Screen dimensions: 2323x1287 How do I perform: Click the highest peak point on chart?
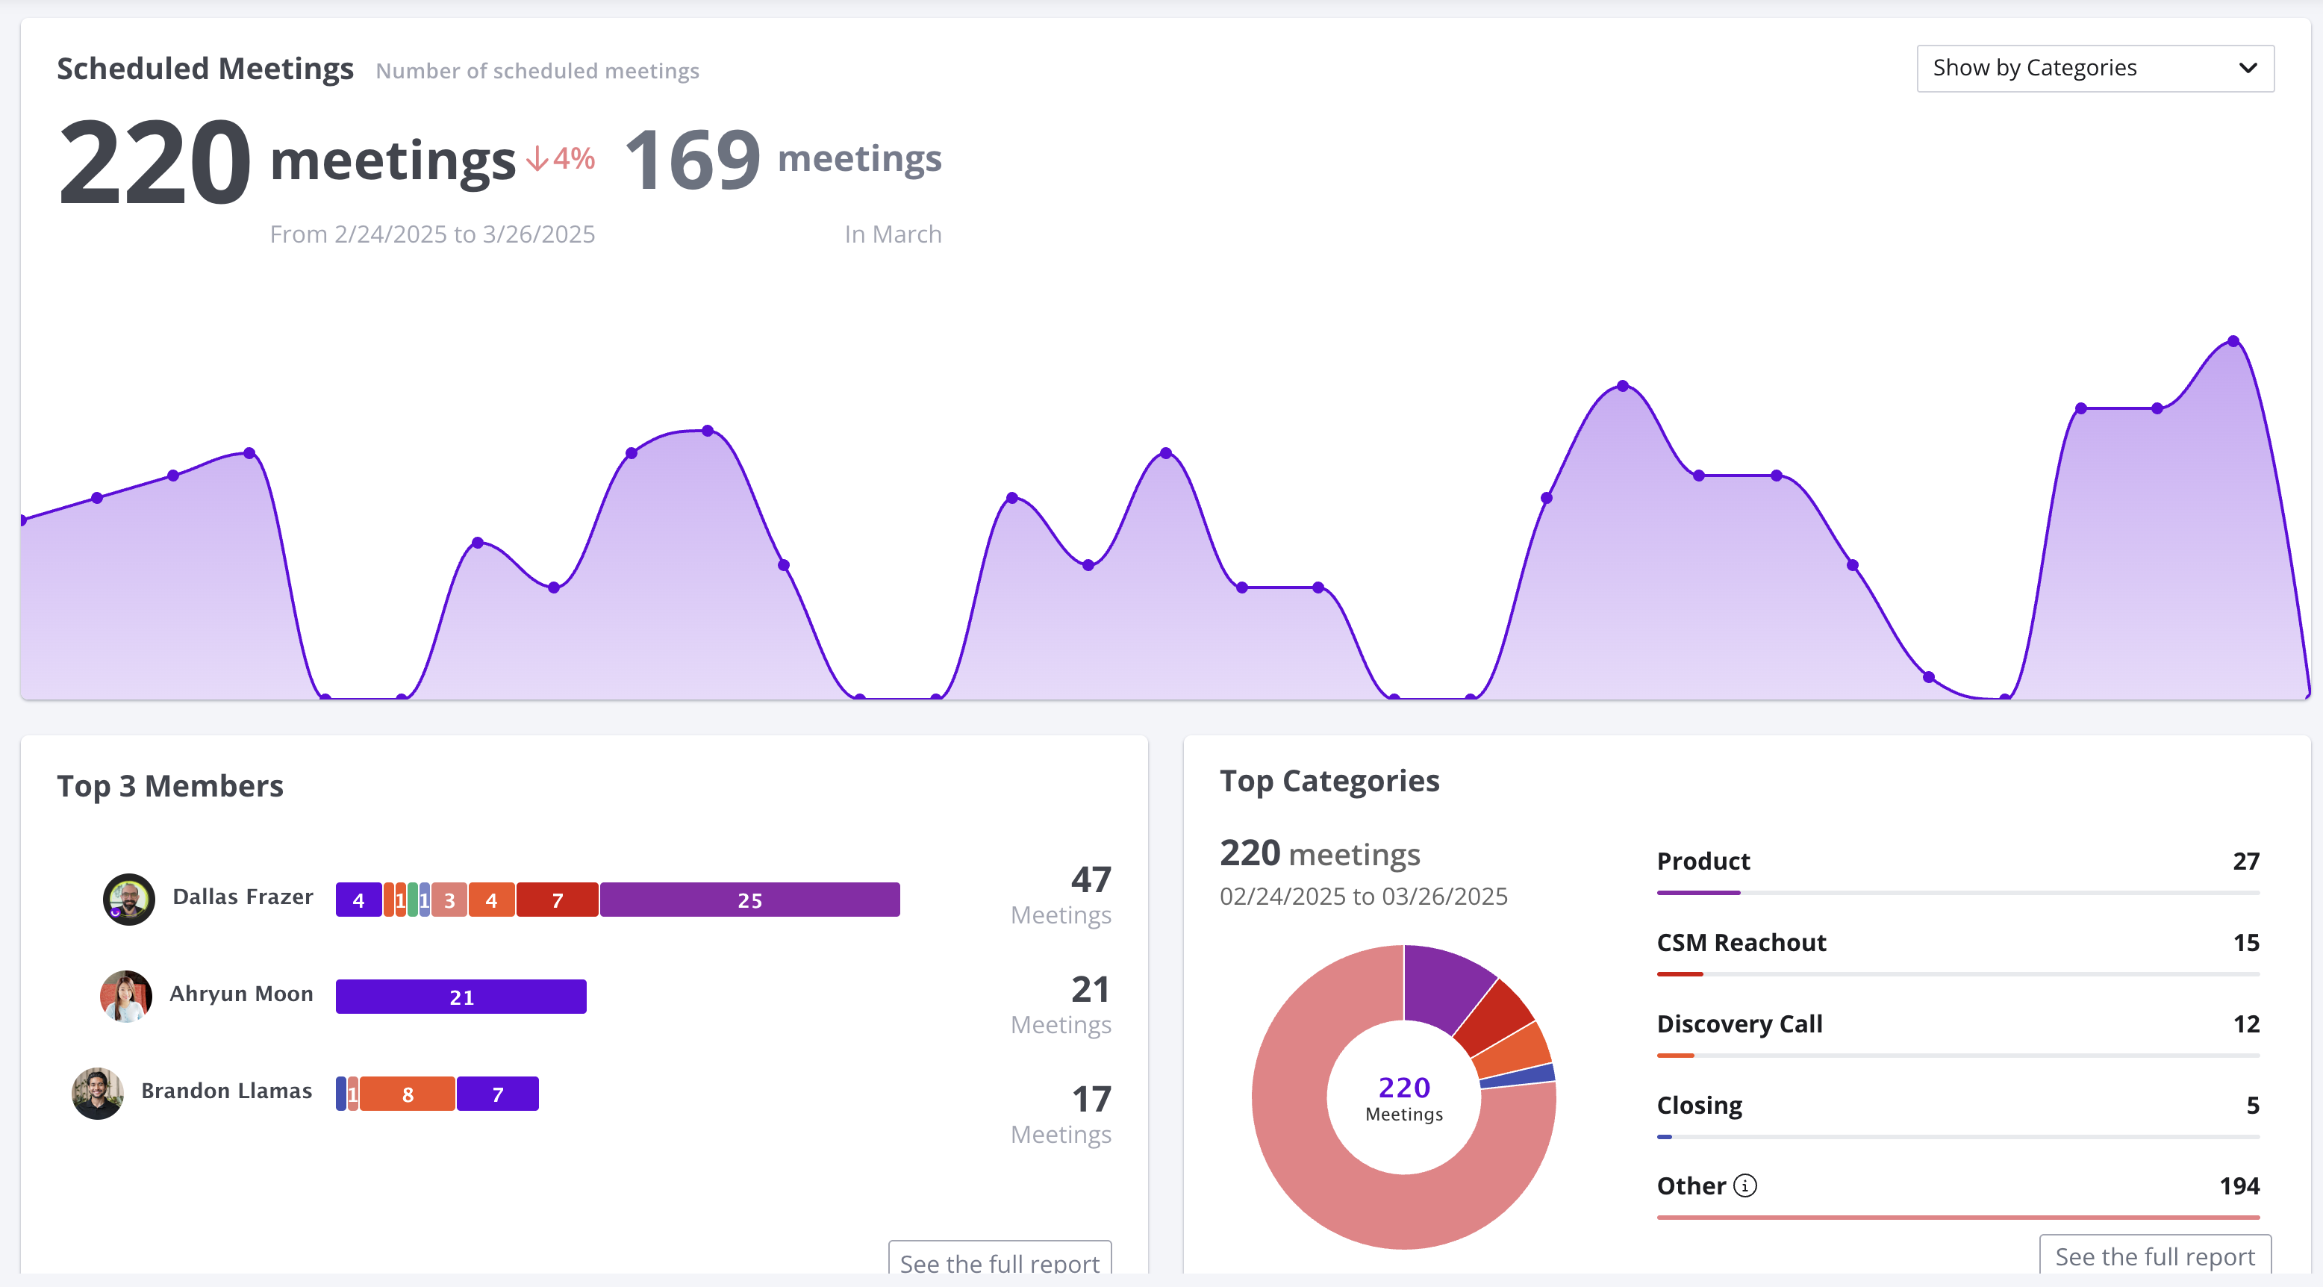2233,341
